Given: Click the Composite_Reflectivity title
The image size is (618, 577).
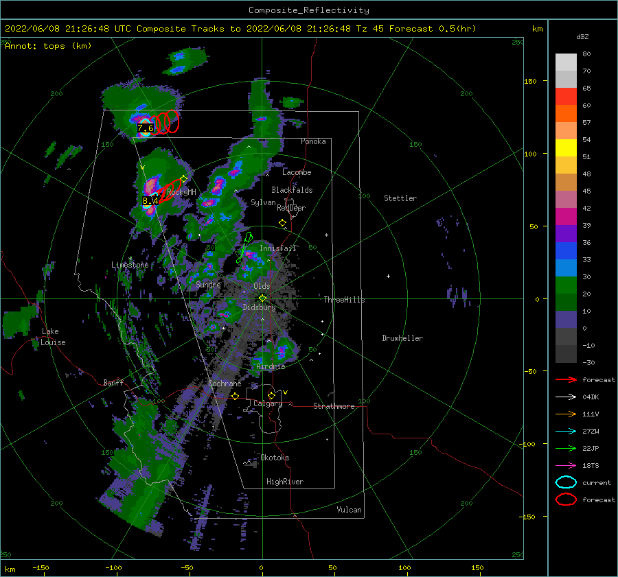Looking at the screenshot, I should pyautogui.click(x=309, y=10).
